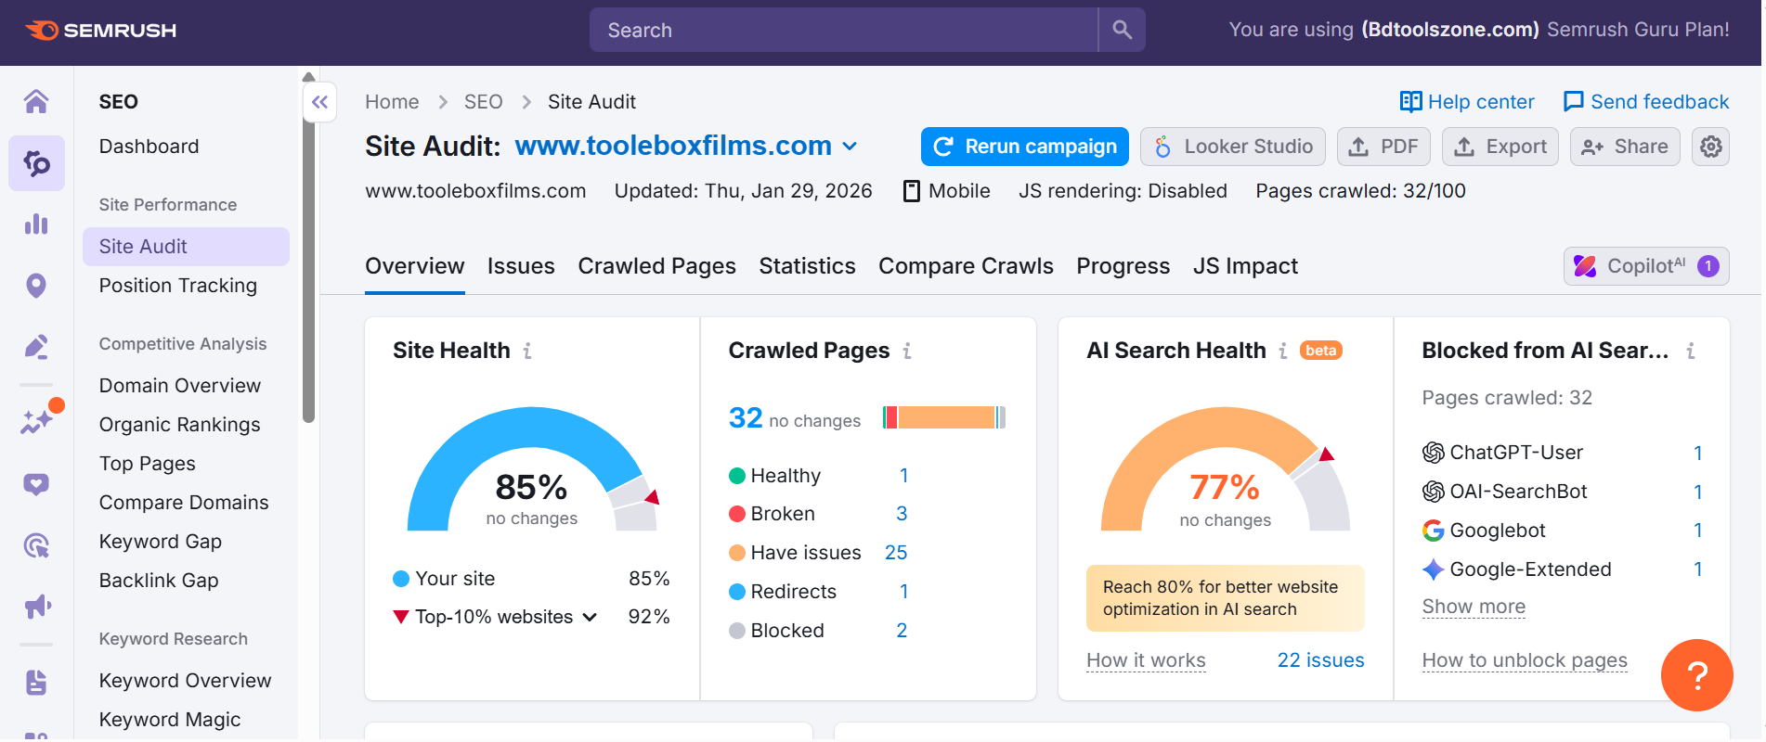Viewport: 1766px width, 742px height.
Task: Open the Copilot AI button
Action: tap(1647, 266)
